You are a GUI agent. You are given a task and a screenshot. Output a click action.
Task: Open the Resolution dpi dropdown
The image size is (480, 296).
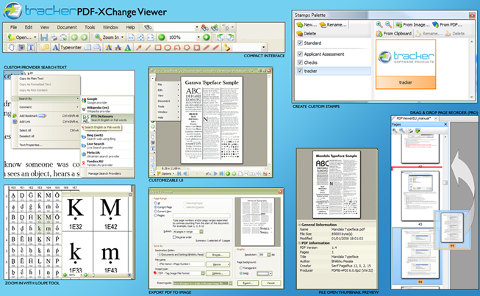pos(269,255)
